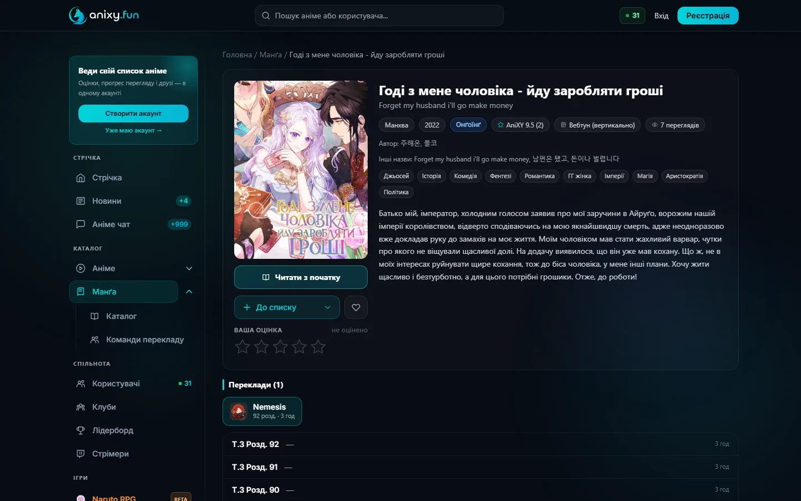The width and height of the screenshot is (801, 501).
Task: Select the Манґа menu item
Action: click(x=123, y=292)
